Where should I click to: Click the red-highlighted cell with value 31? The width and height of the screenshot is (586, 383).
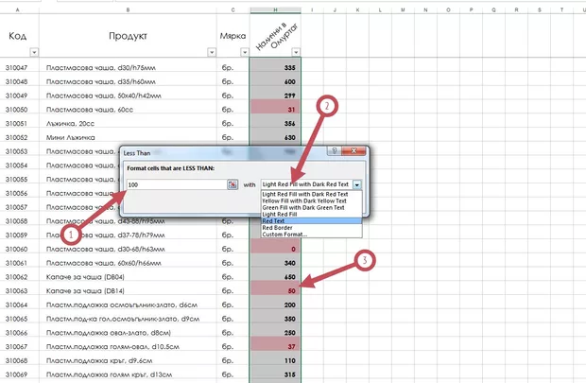point(274,110)
